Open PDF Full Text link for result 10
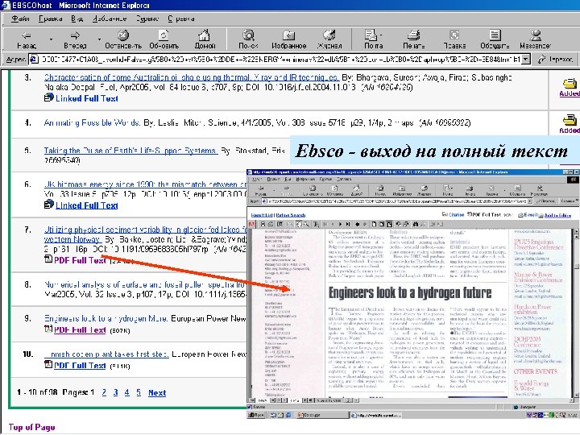This screenshot has width=580, height=435. point(80,366)
